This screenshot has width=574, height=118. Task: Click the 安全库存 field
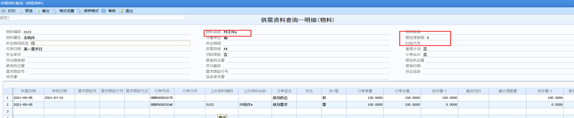click(x=106, y=55)
